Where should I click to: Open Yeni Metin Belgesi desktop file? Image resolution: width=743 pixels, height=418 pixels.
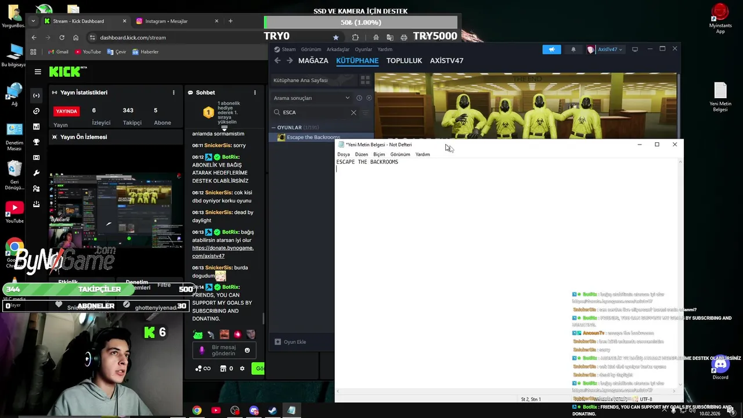[x=720, y=97]
